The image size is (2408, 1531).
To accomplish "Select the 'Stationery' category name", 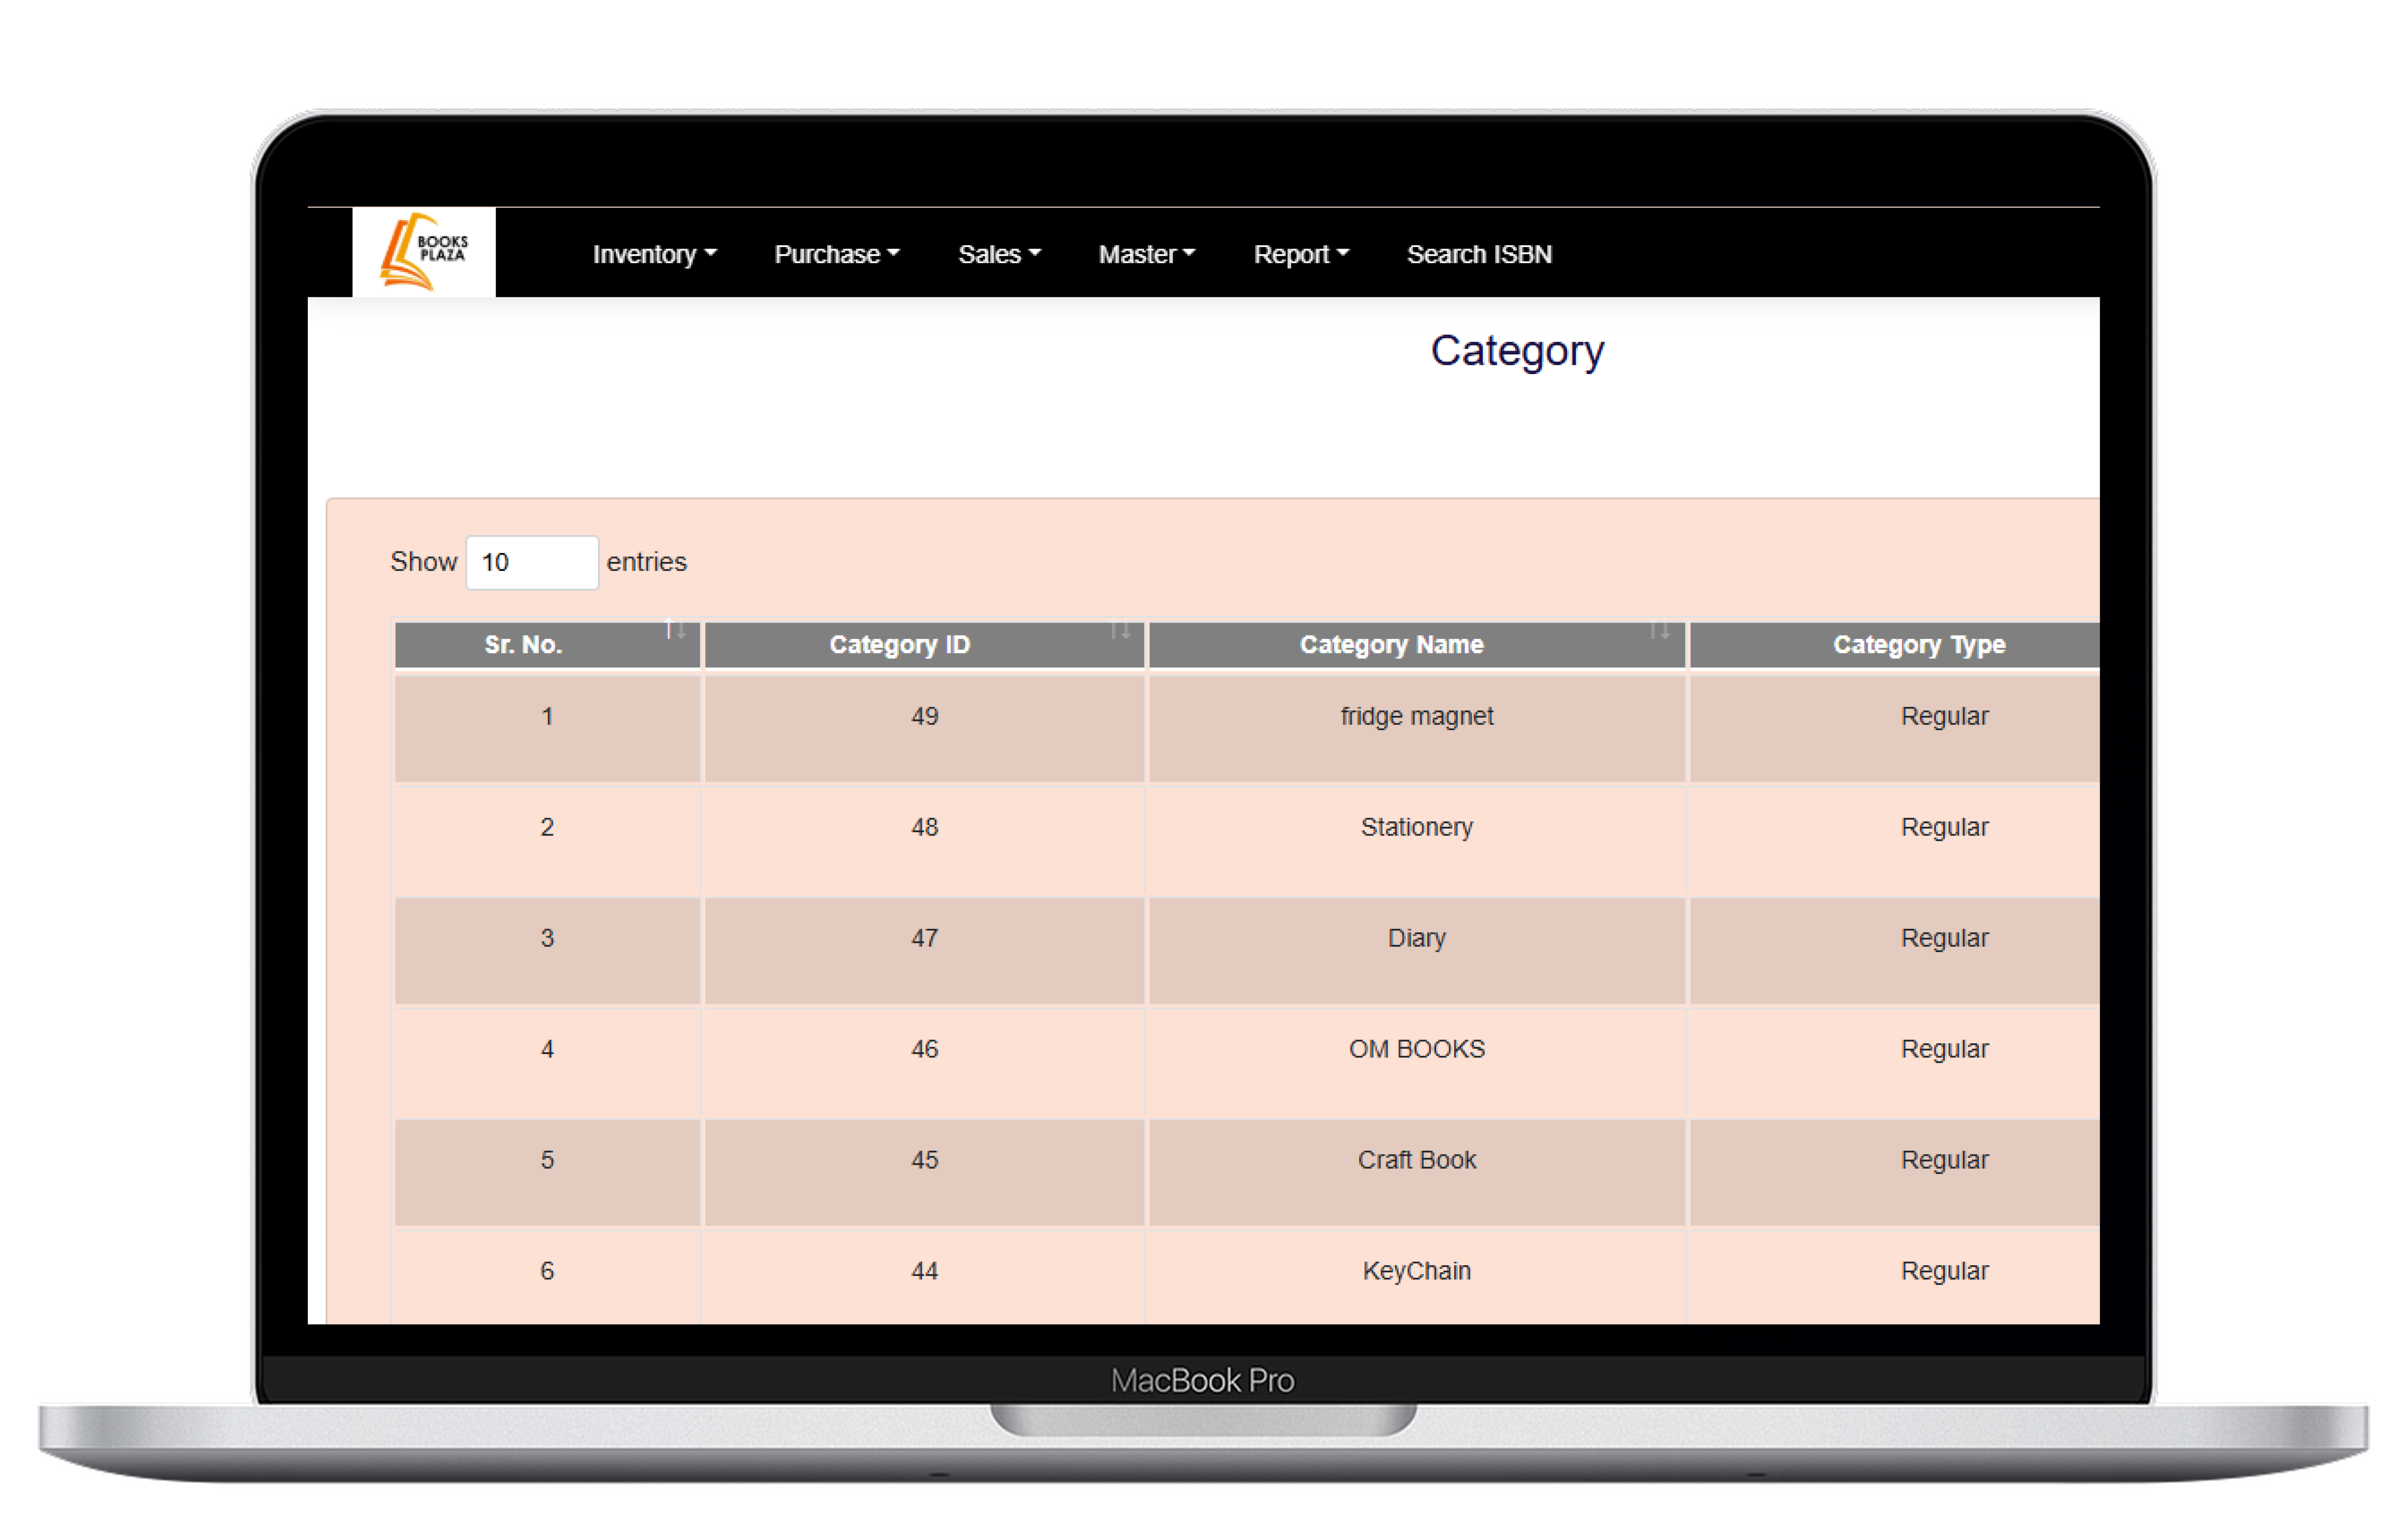I will click(1417, 827).
